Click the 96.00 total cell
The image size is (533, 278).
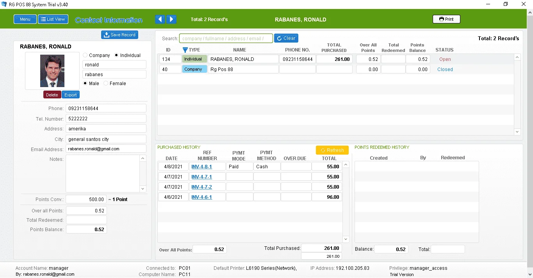(x=327, y=197)
